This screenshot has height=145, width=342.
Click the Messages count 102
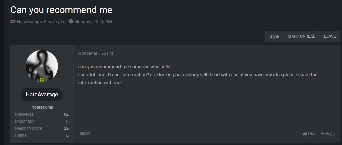(65, 114)
